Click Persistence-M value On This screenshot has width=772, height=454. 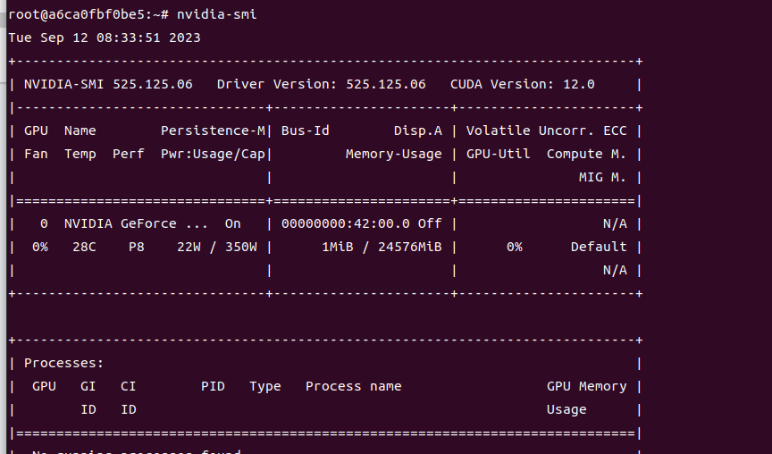pos(233,224)
